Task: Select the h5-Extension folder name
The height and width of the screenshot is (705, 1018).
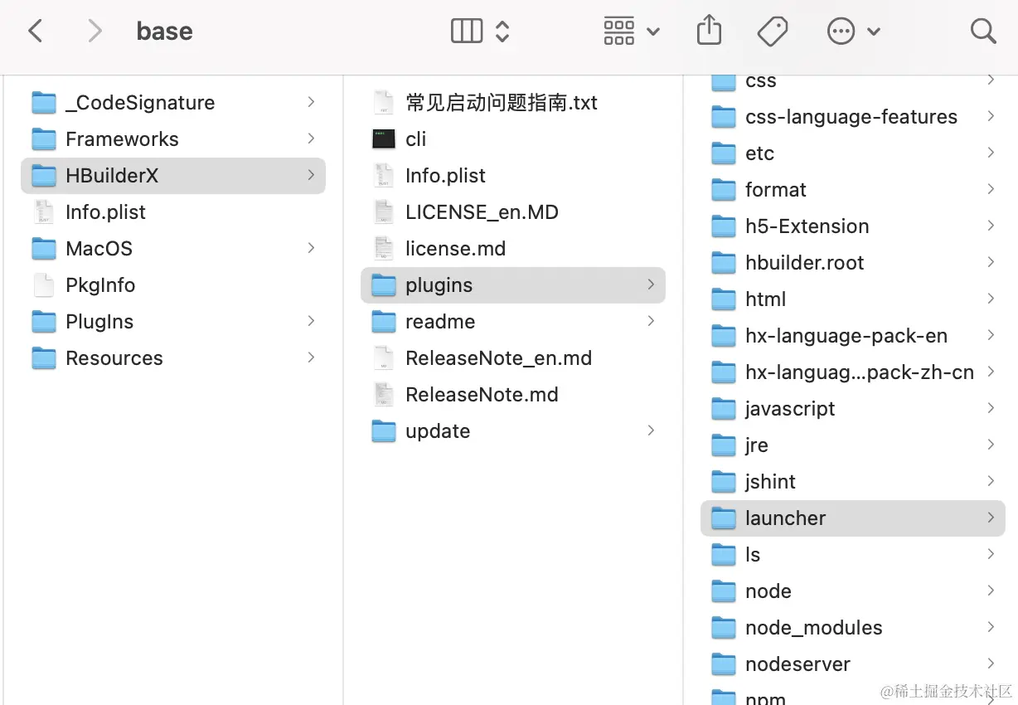Action: pyautogui.click(x=807, y=226)
